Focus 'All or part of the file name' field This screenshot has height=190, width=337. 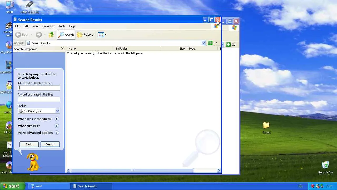39,88
